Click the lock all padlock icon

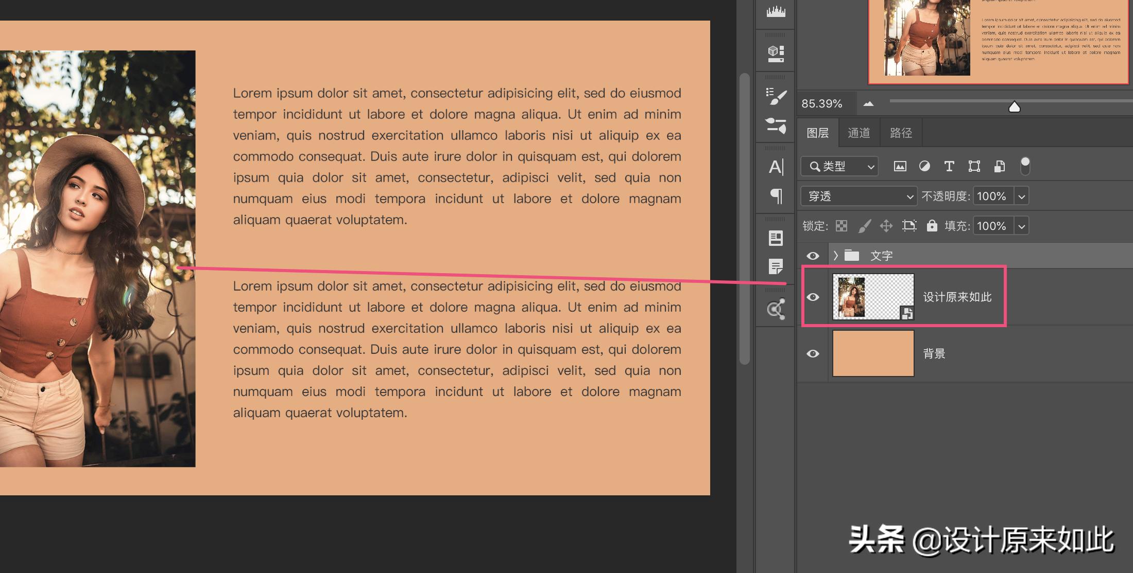pos(932,226)
